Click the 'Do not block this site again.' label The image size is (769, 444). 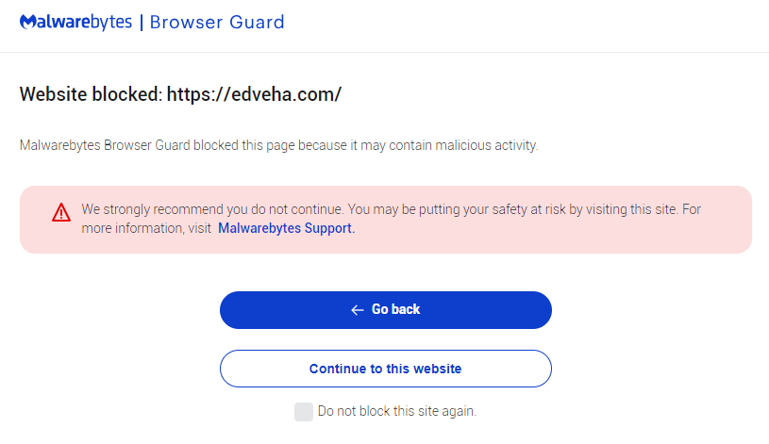[x=396, y=411]
